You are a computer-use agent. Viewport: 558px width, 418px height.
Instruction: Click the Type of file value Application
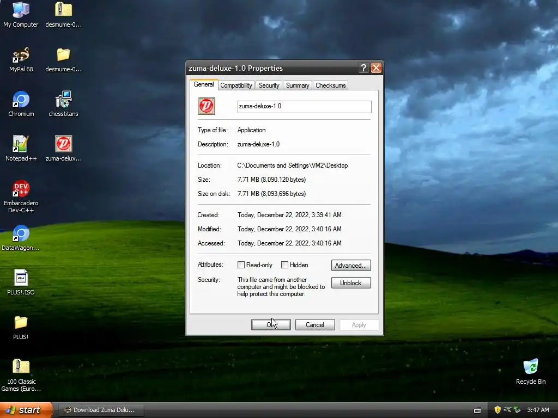coord(252,130)
